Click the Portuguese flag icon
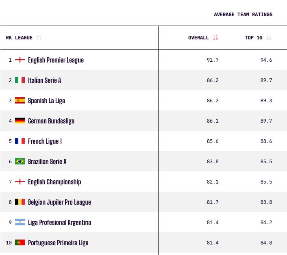Image resolution: width=287 pixels, height=255 pixels. (x=20, y=242)
